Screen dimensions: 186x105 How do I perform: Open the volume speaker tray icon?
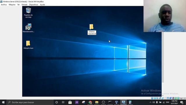(x=154, y=102)
